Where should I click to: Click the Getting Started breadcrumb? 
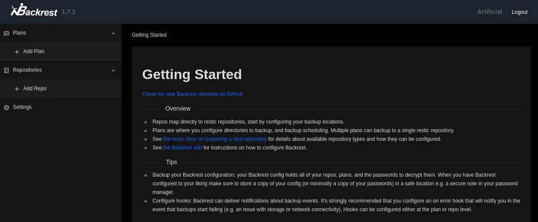(149, 35)
